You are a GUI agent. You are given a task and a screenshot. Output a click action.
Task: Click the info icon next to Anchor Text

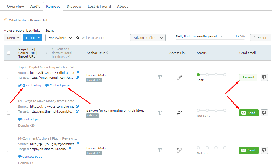click(x=107, y=53)
